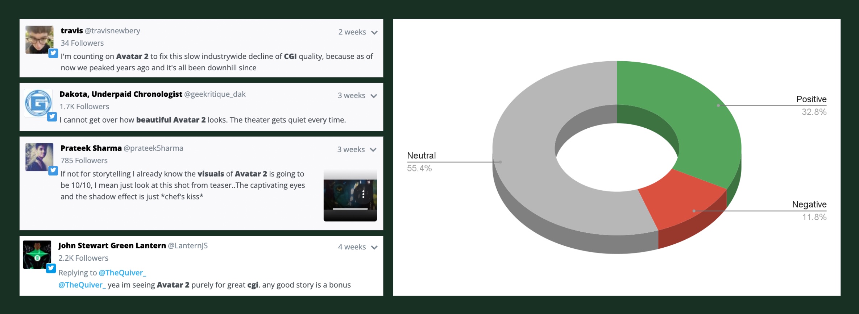Screen dimensions: 859x314
Task: Expand the chevron on Prateek Sharma's tweet
Action: (x=373, y=150)
